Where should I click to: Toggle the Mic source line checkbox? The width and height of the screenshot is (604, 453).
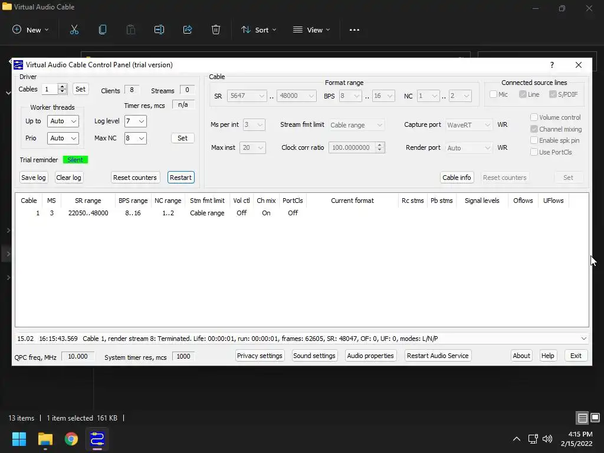493,94
